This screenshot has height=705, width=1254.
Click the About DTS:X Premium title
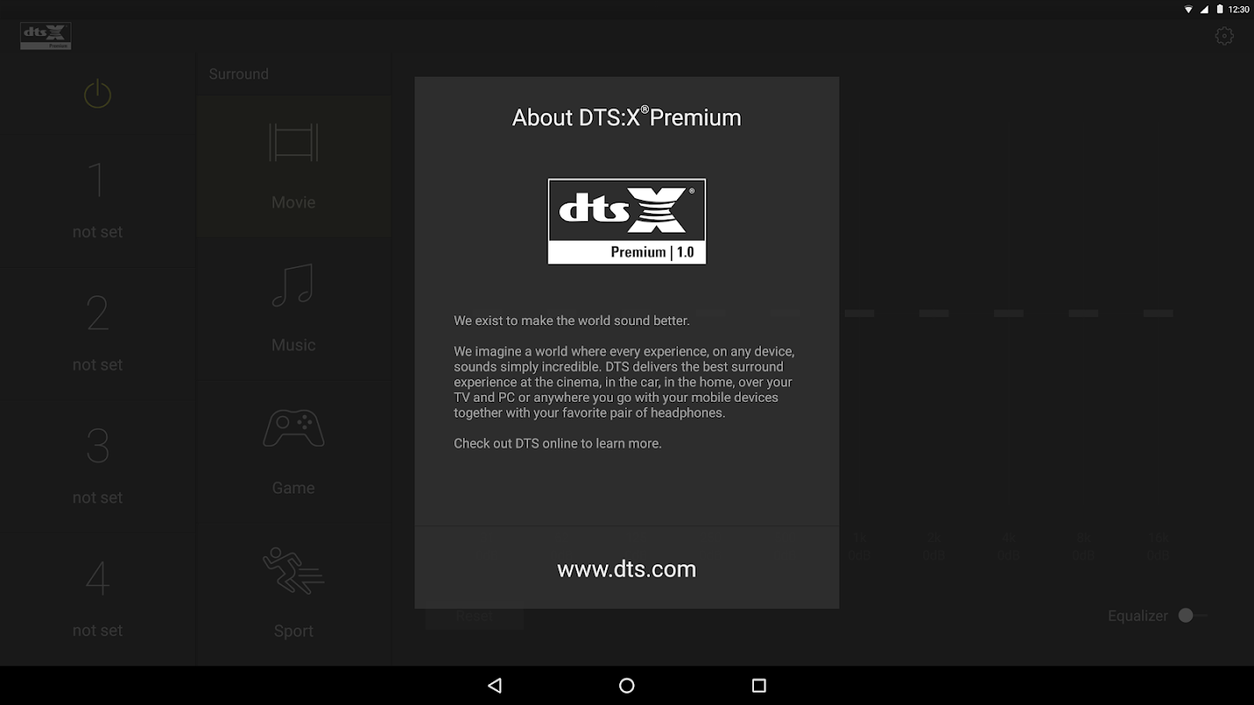627,117
